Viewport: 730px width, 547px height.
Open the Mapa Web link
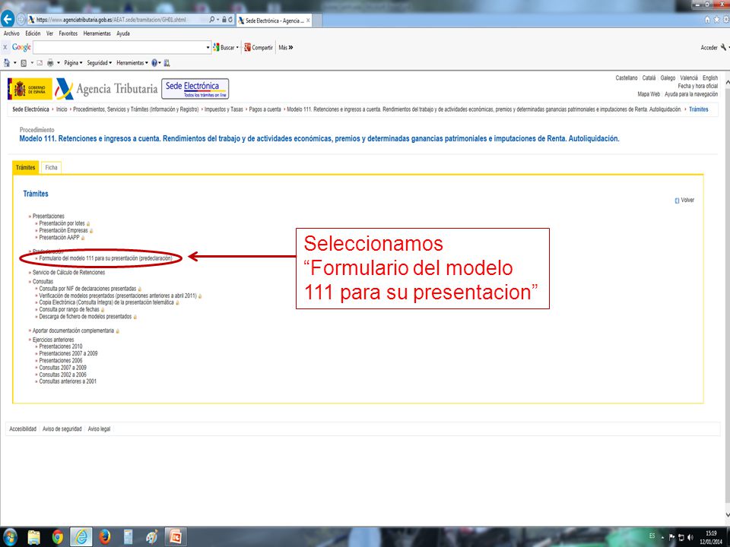649,94
